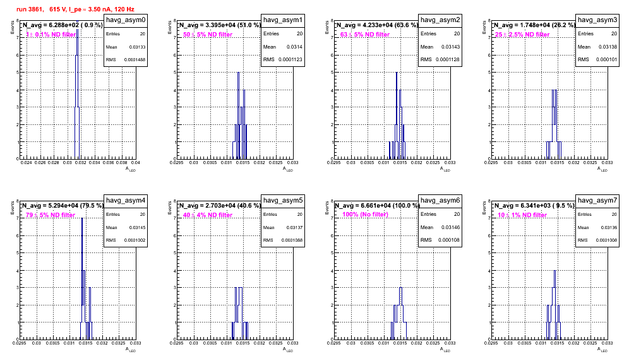Select the N_avg = 6.661e+04 label
The height and width of the screenshot is (361, 629).
377,205
